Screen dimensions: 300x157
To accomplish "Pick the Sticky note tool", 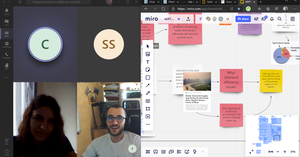I will (148, 70).
